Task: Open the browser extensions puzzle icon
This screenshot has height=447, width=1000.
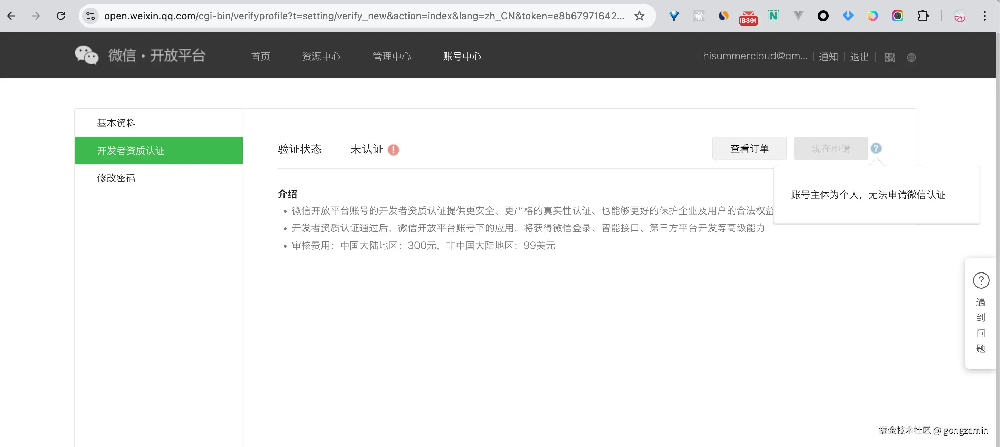Action: click(923, 16)
